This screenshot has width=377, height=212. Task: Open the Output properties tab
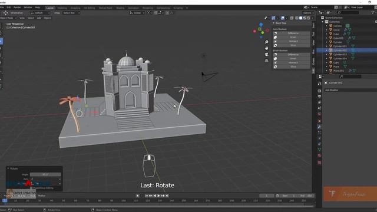(319, 97)
